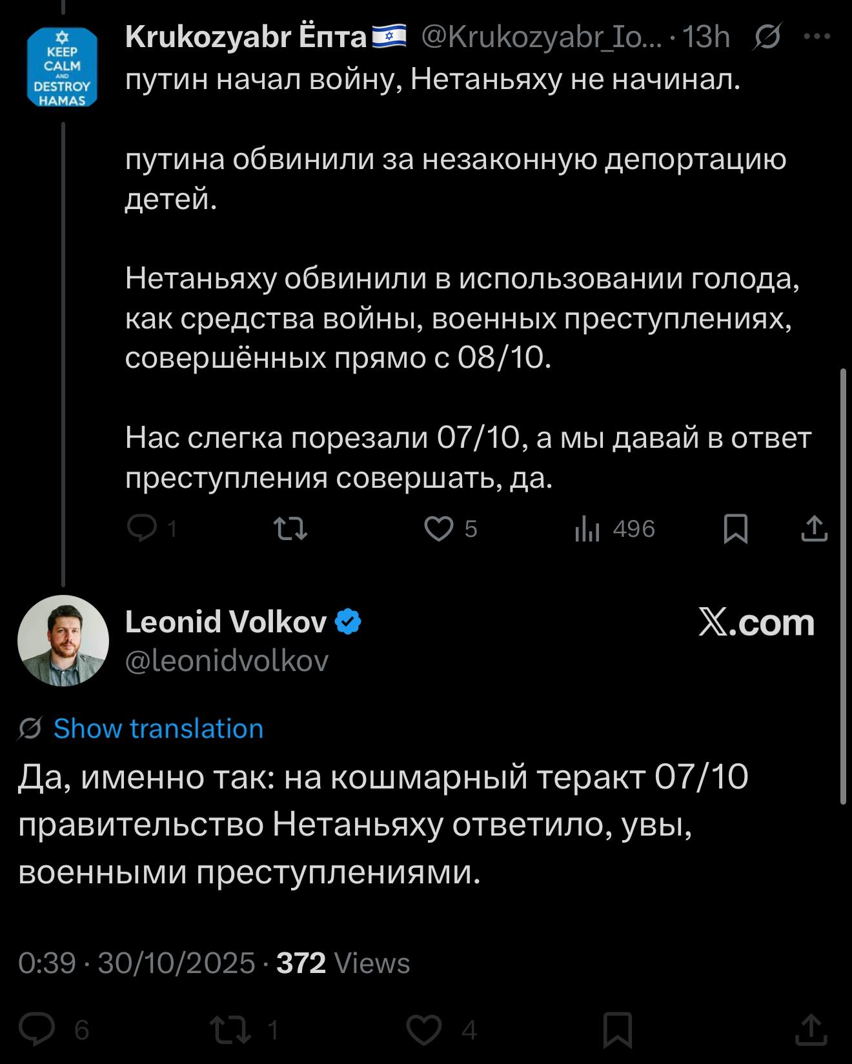The height and width of the screenshot is (1064, 852).
Task: Open more options menu for top tweet
Action: (x=817, y=37)
